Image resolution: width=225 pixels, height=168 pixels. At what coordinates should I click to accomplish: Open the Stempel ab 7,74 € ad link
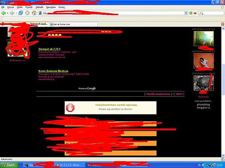point(49,49)
